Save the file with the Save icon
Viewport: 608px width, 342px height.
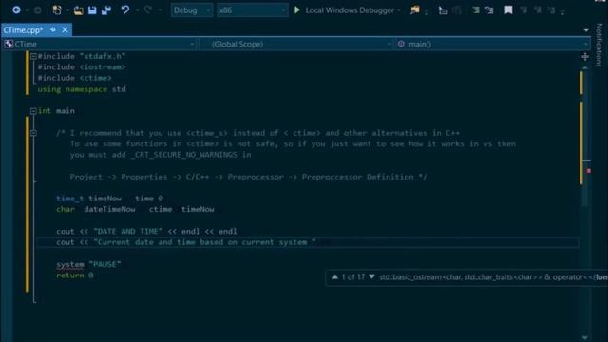pyautogui.click(x=92, y=10)
